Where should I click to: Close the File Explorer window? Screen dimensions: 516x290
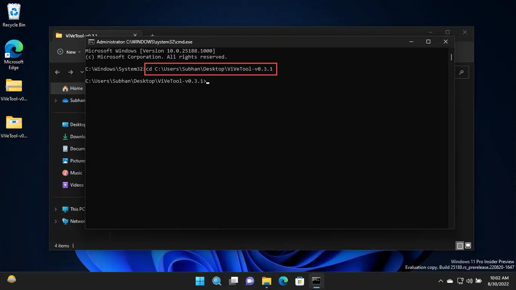click(x=465, y=32)
